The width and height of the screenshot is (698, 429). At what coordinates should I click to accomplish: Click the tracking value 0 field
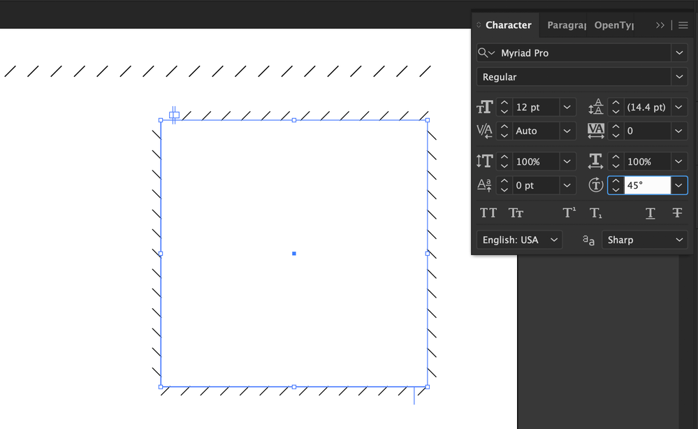[647, 131]
